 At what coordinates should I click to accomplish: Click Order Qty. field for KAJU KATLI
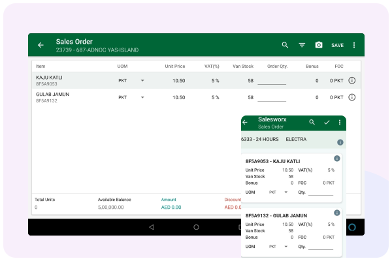(271, 81)
